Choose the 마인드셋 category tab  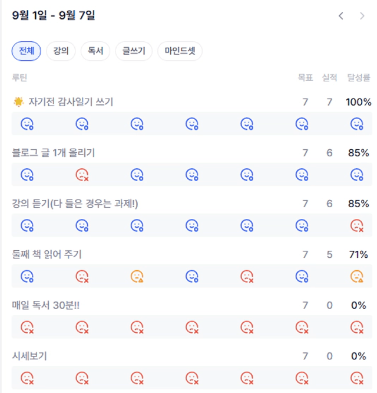click(180, 51)
